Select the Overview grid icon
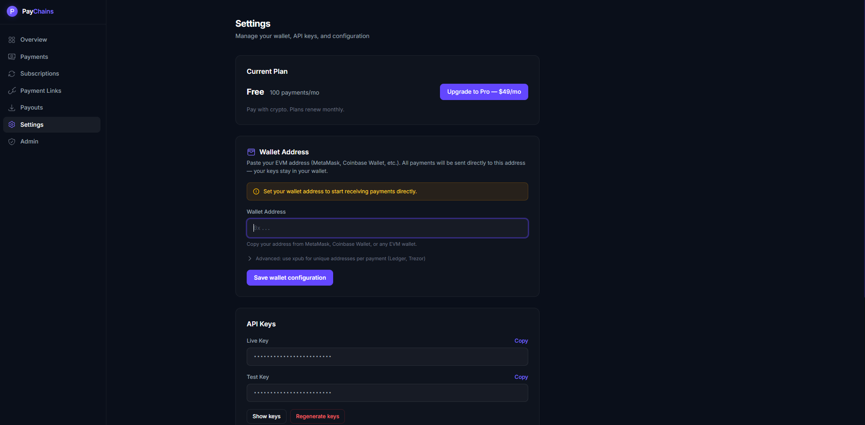This screenshot has width=865, height=425. (12, 39)
